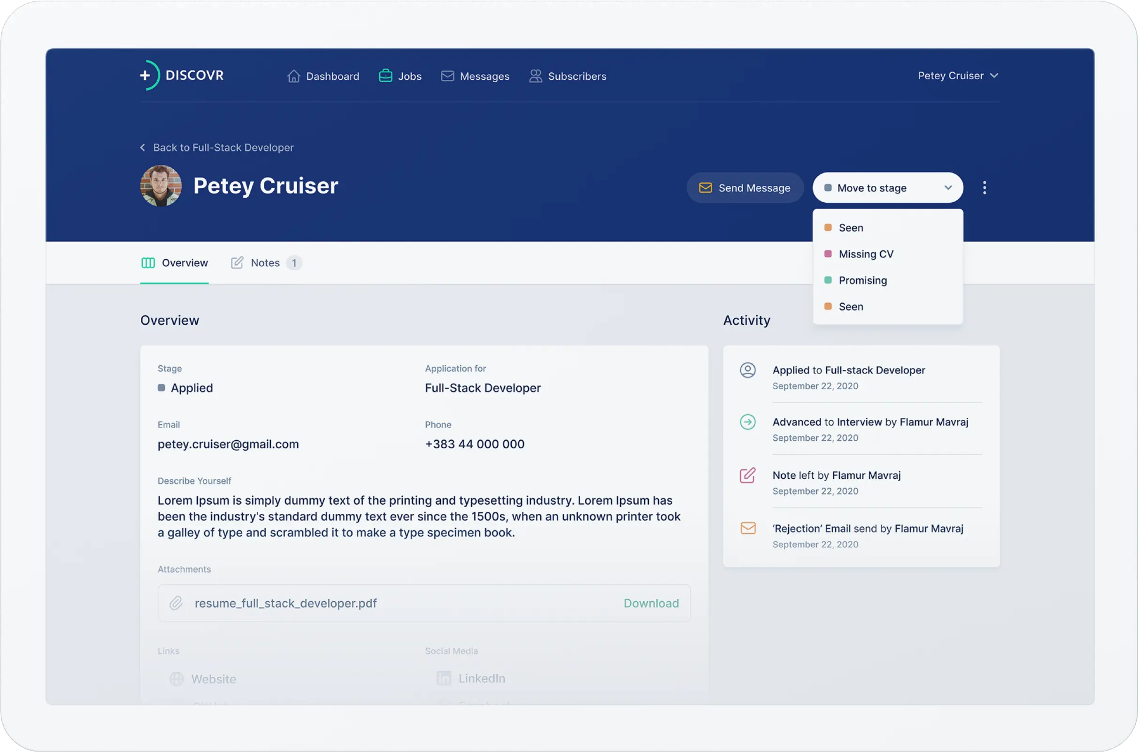
Task: Click the paperclip attachment icon
Action: click(176, 603)
